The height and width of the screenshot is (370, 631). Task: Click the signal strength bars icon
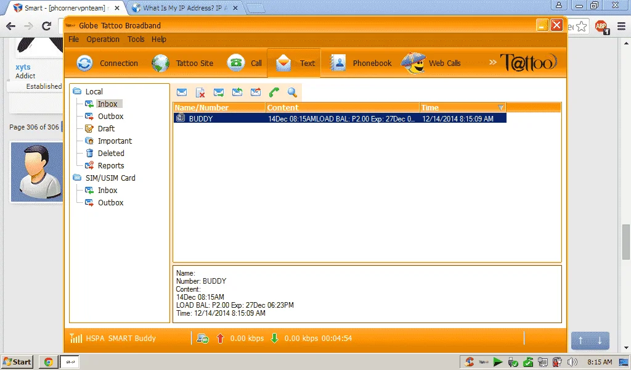pyautogui.click(x=76, y=338)
